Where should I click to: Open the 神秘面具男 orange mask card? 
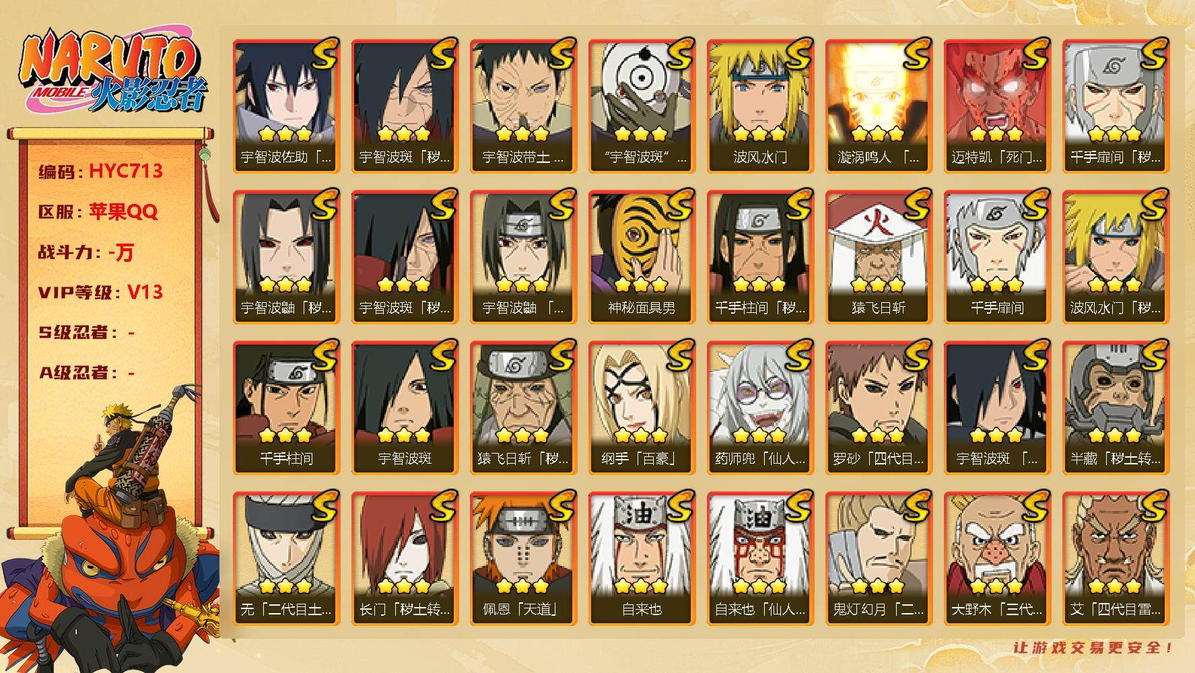point(642,257)
